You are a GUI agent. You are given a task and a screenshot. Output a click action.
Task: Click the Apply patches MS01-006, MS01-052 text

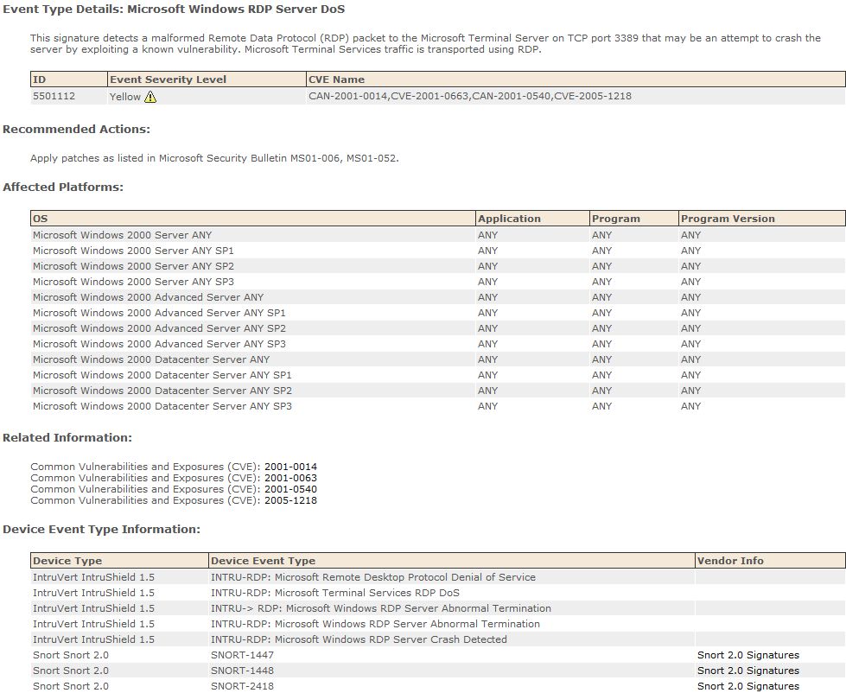[x=214, y=158]
